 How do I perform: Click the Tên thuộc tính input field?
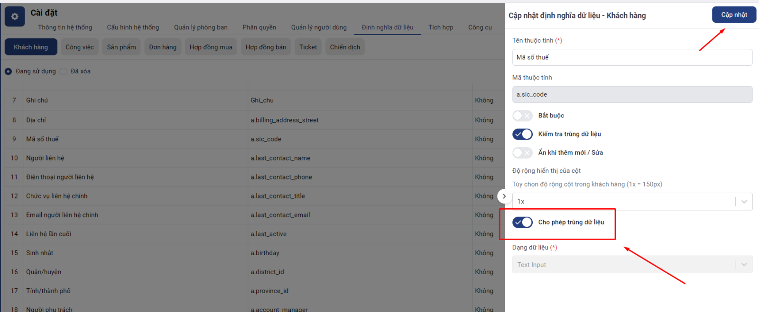631,57
